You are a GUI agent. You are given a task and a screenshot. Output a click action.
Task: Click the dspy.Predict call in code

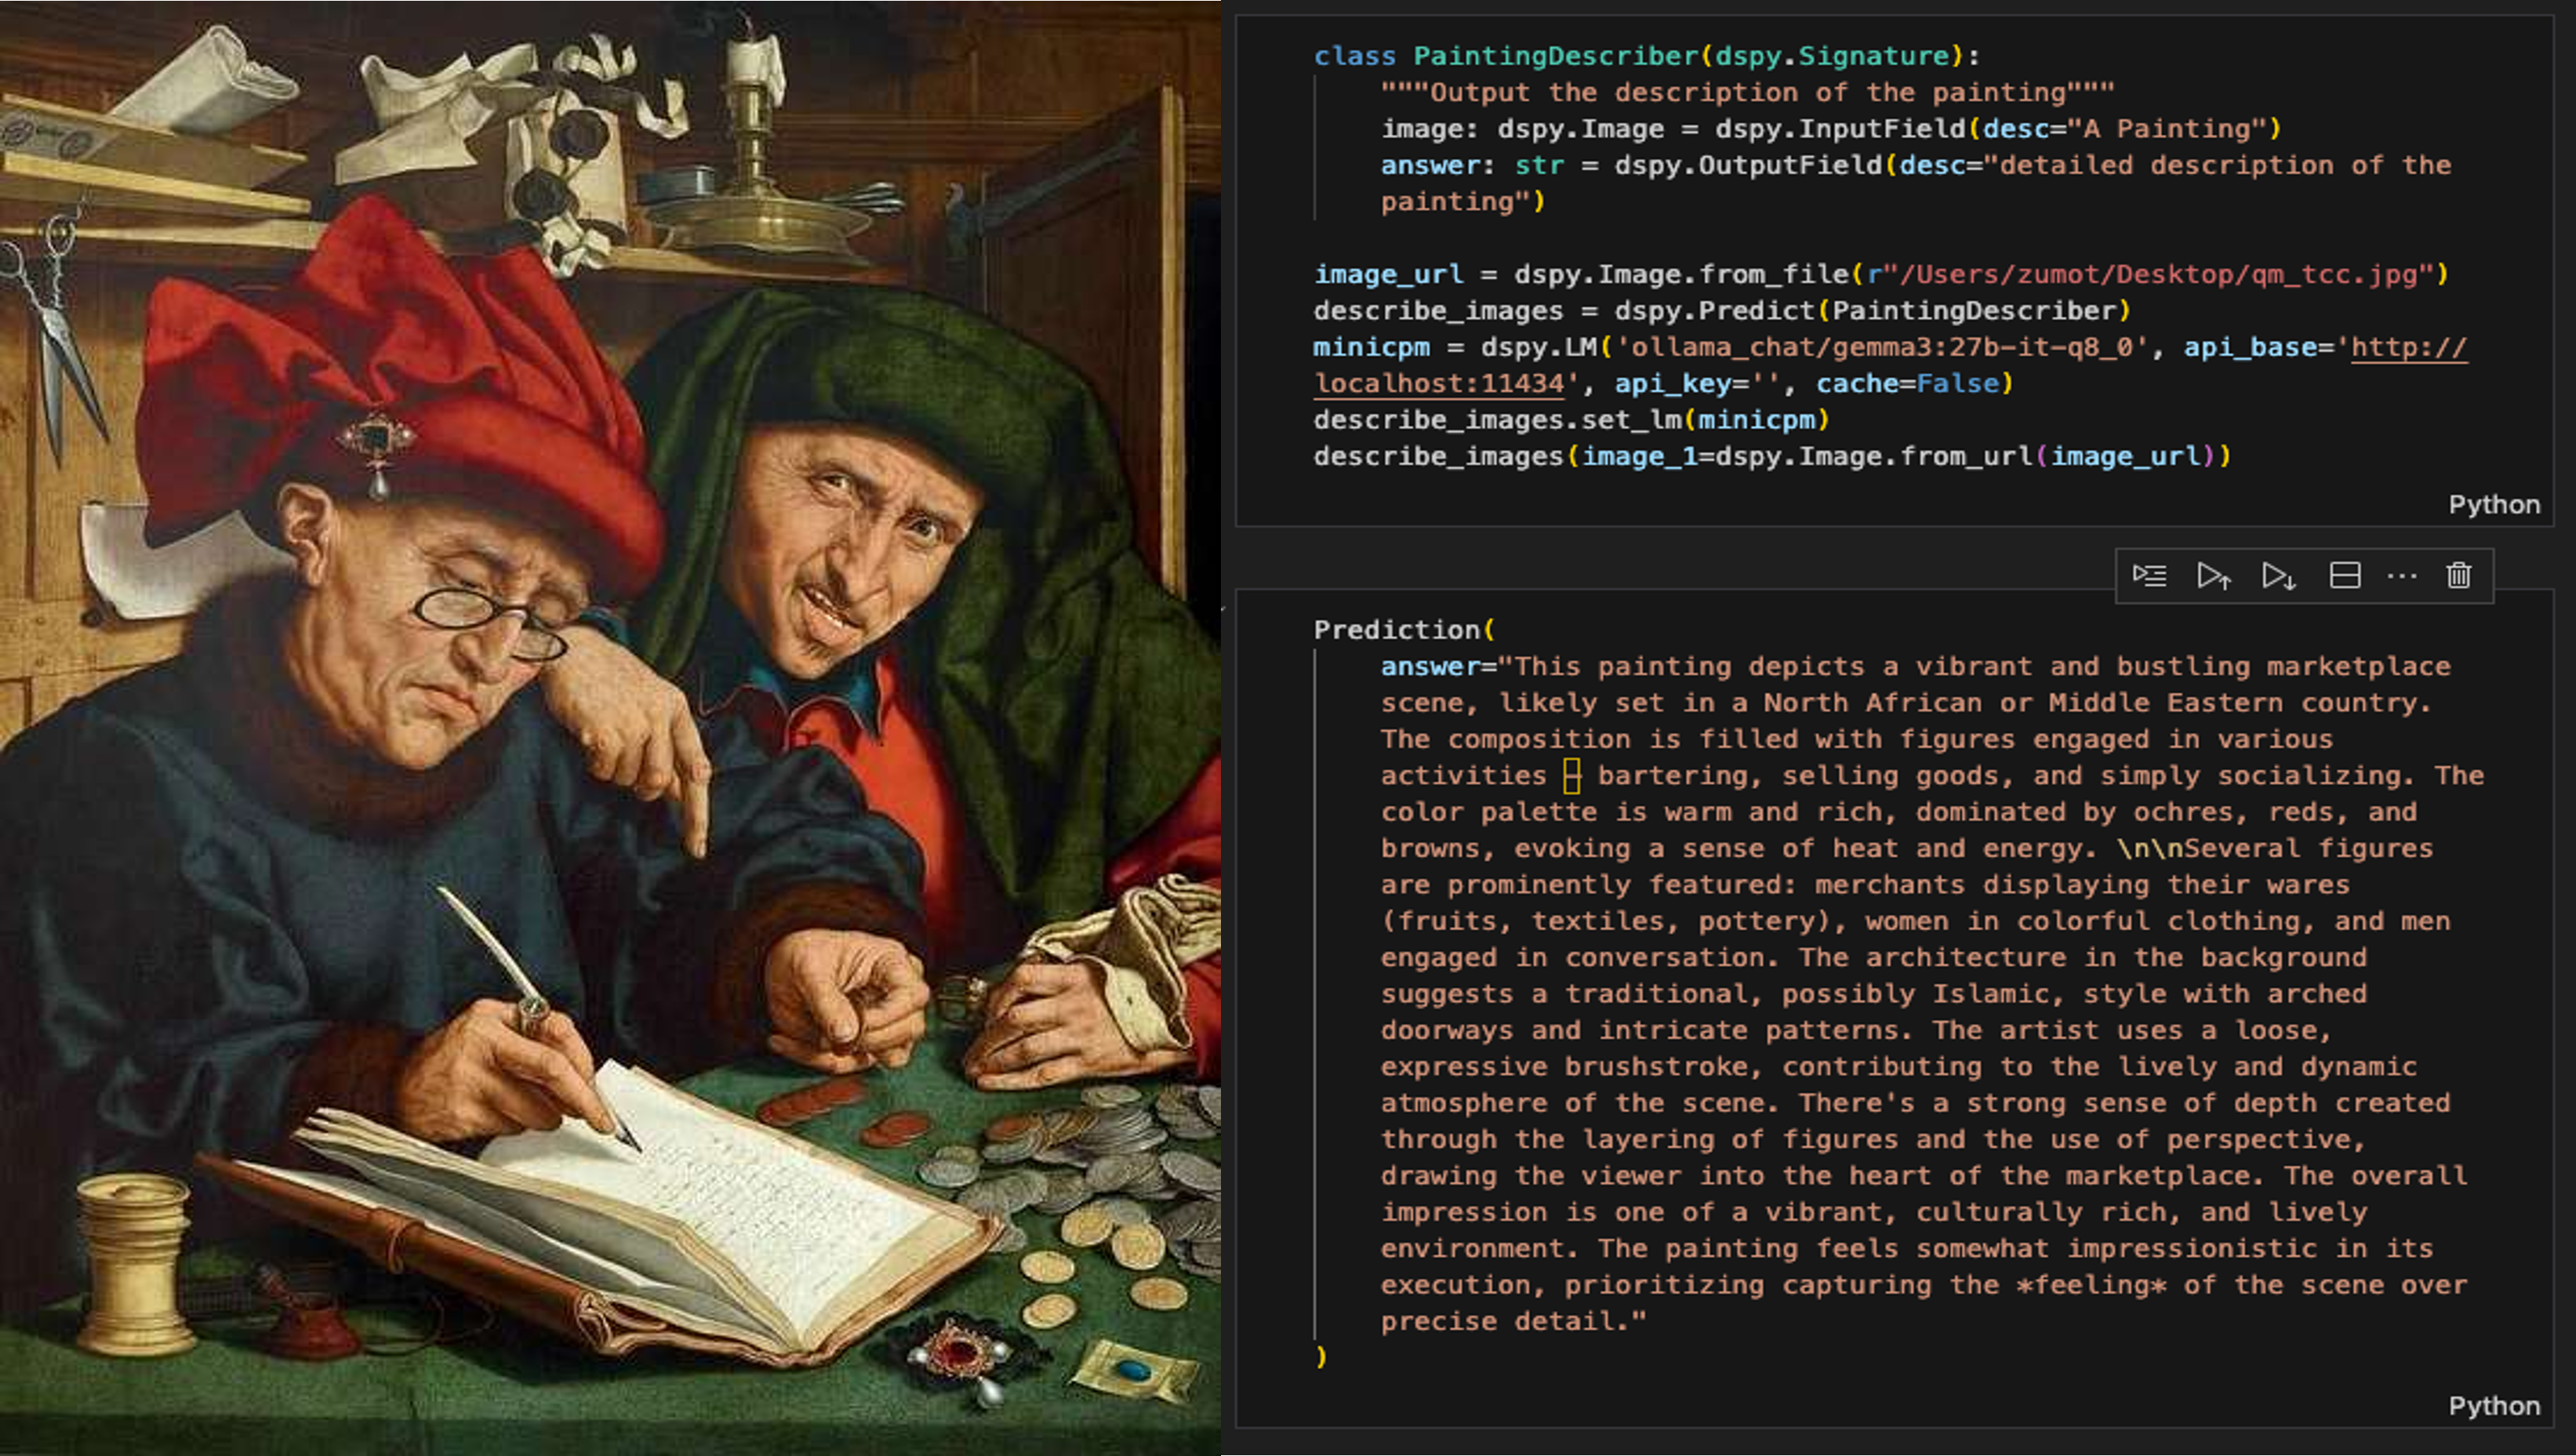click(1715, 311)
